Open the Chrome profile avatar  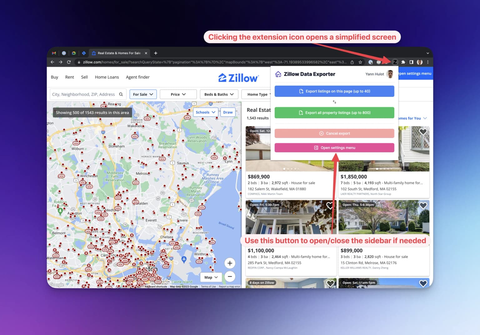click(420, 62)
